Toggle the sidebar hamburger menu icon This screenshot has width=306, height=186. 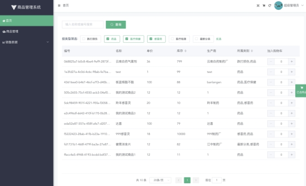click(59, 5)
